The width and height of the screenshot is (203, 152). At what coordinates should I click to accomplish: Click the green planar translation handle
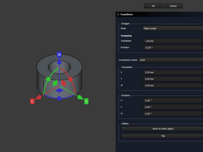click(55, 83)
